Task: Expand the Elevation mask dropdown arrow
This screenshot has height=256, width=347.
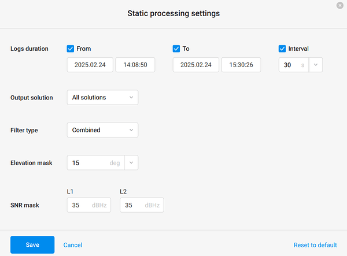Action: coord(131,163)
